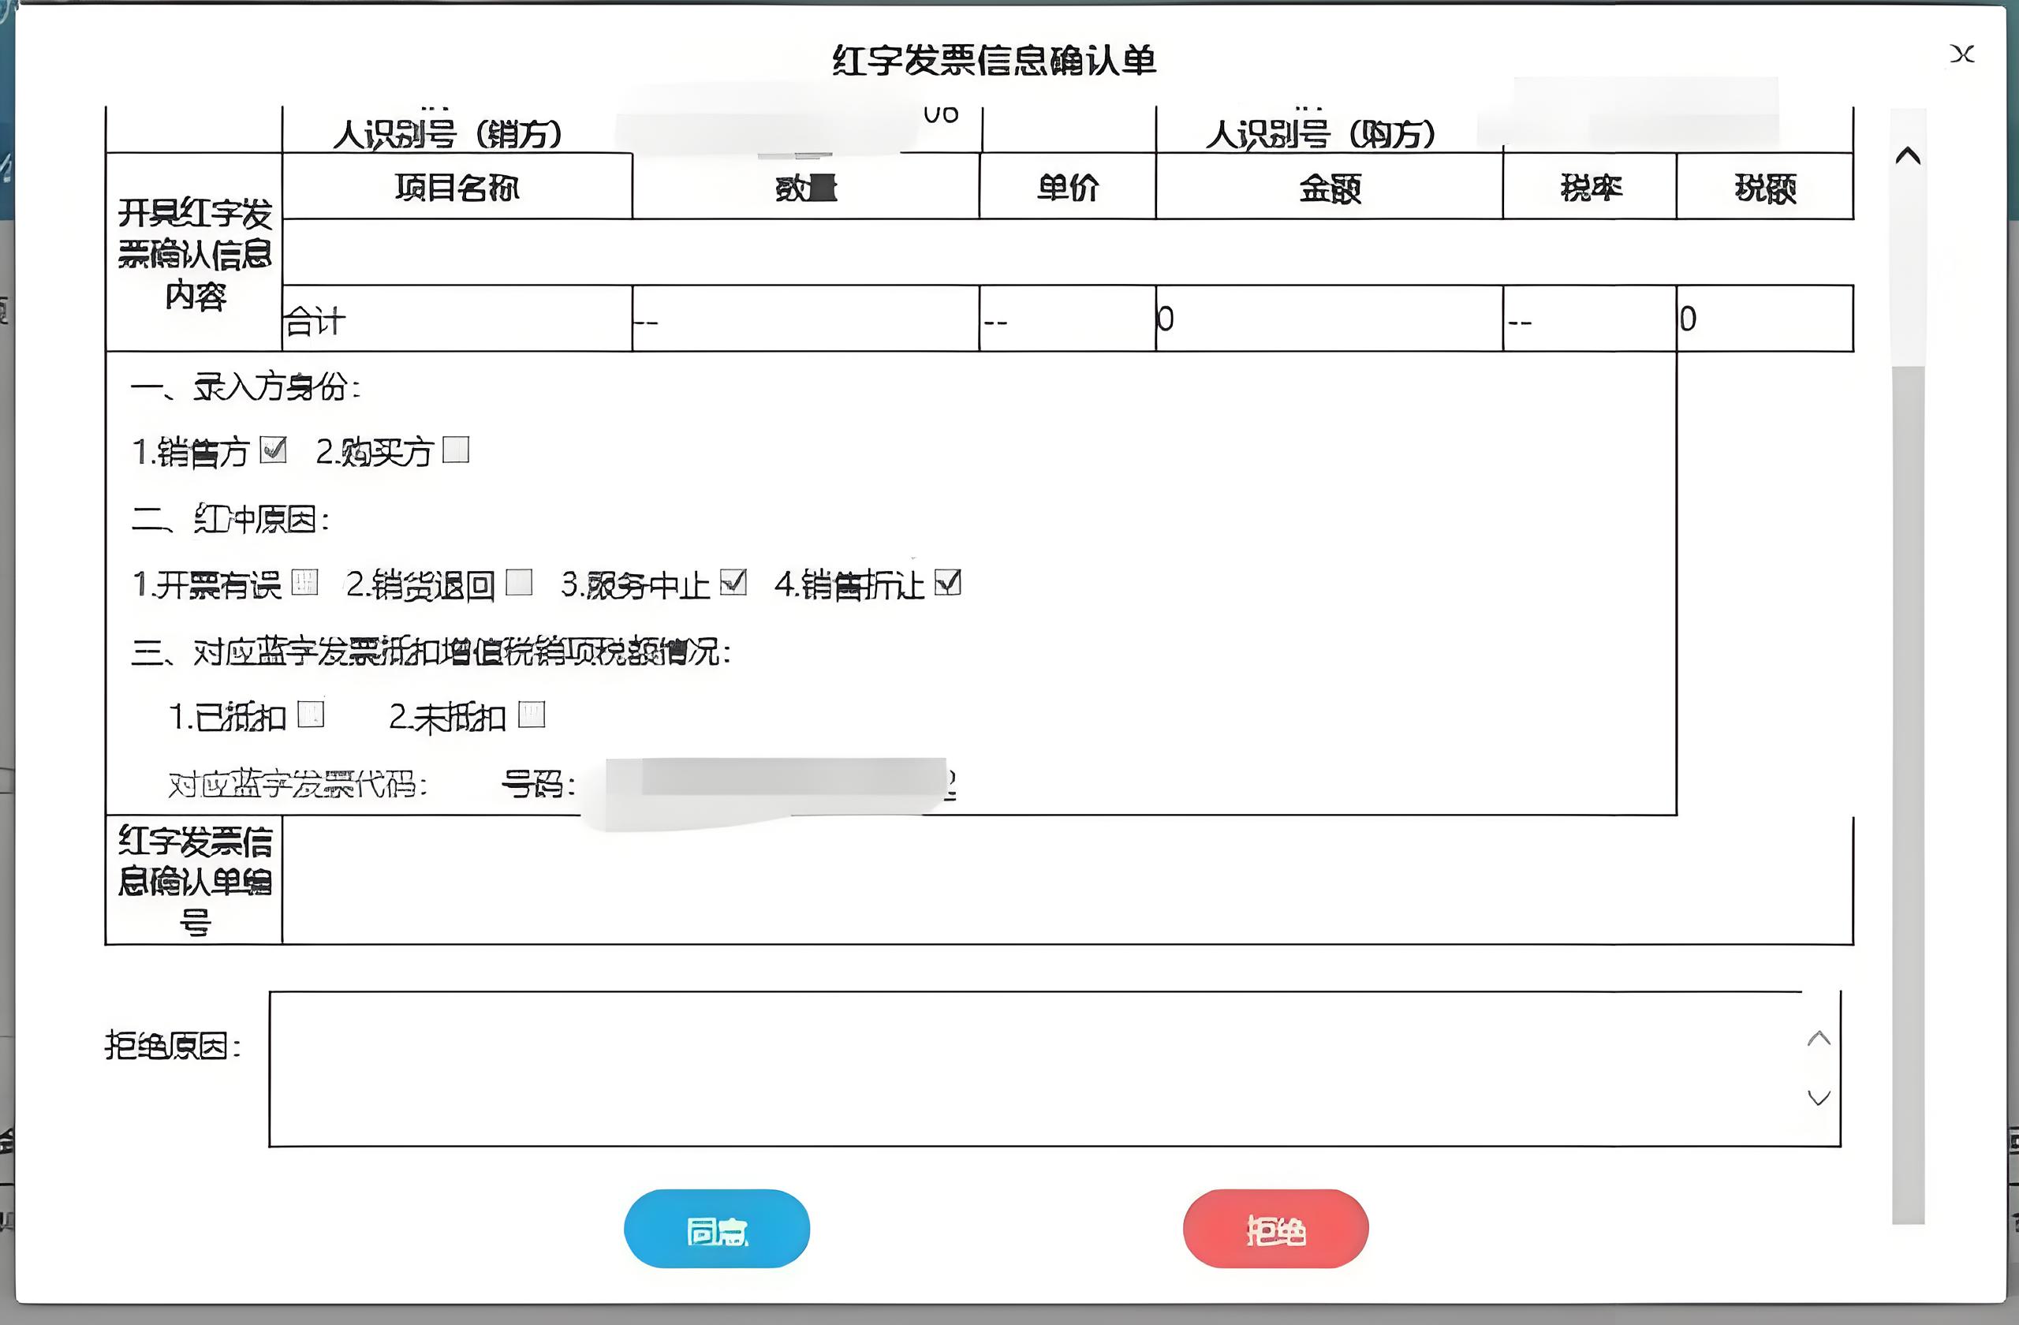
Task: Click the 红字发票信息确认单 dialog title
Action: pos(995,60)
